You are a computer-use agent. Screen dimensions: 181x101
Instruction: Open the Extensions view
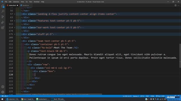point(3,27)
